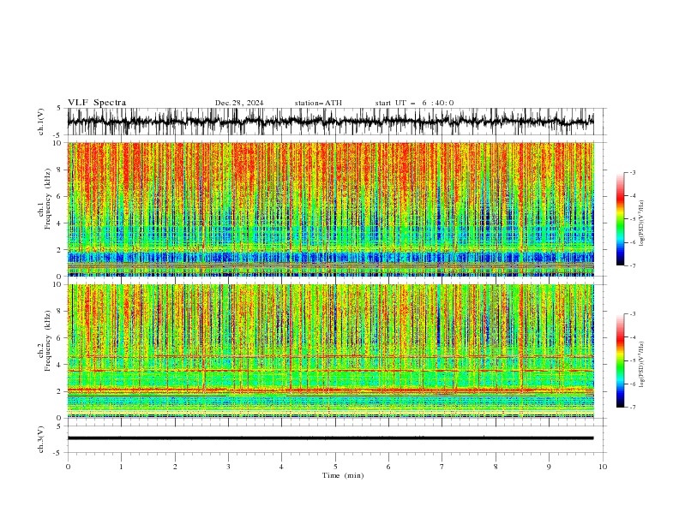This screenshot has height=524, width=679.
Task: Click inside the ch.2 spectrogram panel
Action: pyautogui.click(x=330, y=351)
